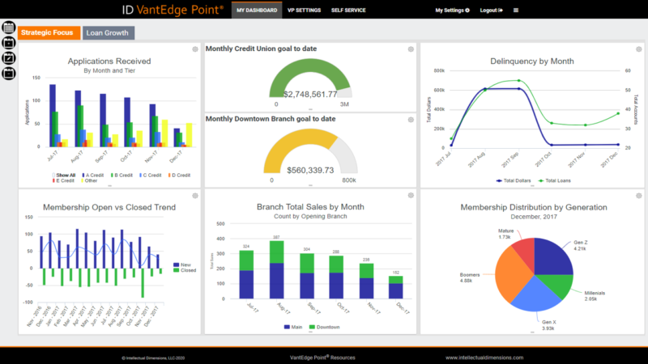The width and height of the screenshot is (648, 364).
Task: Toggle B Credit series in legend
Action: (x=122, y=175)
